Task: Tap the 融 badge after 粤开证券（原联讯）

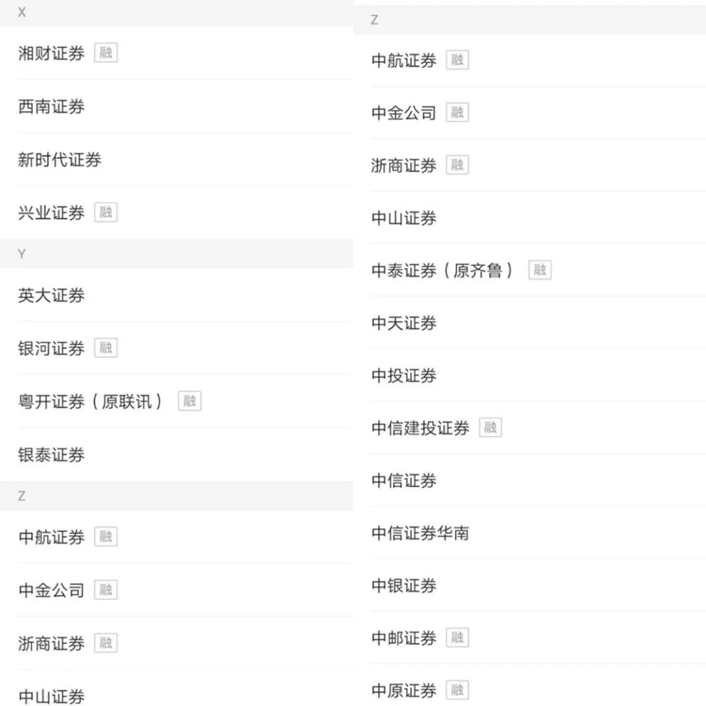Action: point(190,401)
